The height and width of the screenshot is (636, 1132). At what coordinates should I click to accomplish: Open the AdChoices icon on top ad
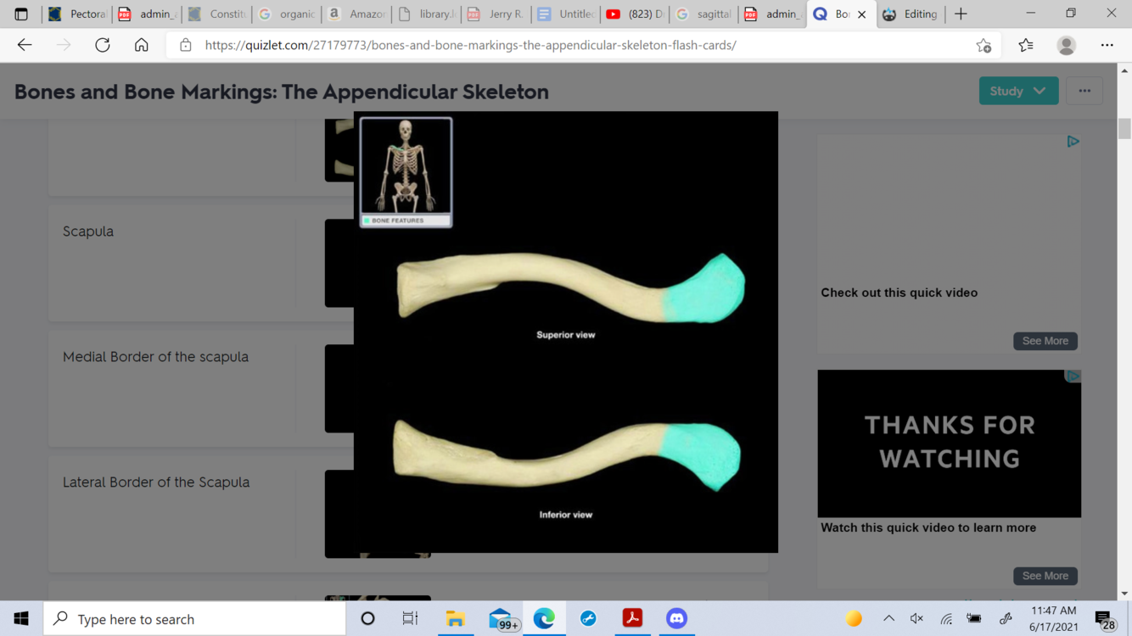(1073, 142)
